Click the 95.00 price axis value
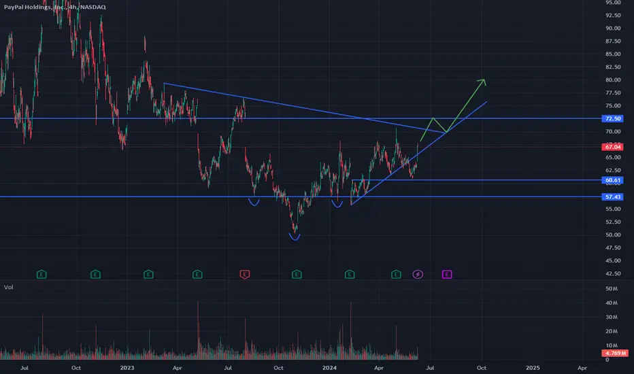The width and height of the screenshot is (634, 374). pos(612,3)
